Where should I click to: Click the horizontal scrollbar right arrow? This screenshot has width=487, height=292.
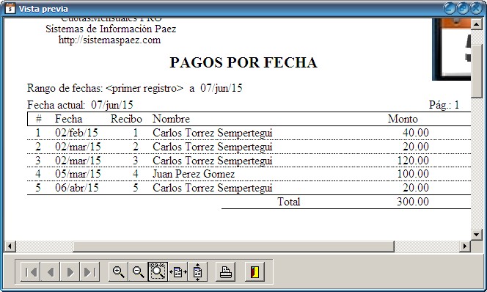[x=465, y=247]
